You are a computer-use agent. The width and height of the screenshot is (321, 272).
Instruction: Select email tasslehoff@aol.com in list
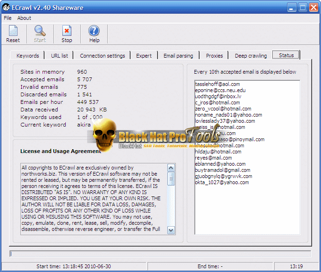coord(217,84)
